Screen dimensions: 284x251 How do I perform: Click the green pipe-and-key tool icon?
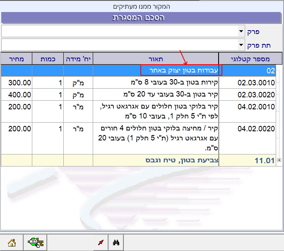pyautogui.click(x=35, y=243)
